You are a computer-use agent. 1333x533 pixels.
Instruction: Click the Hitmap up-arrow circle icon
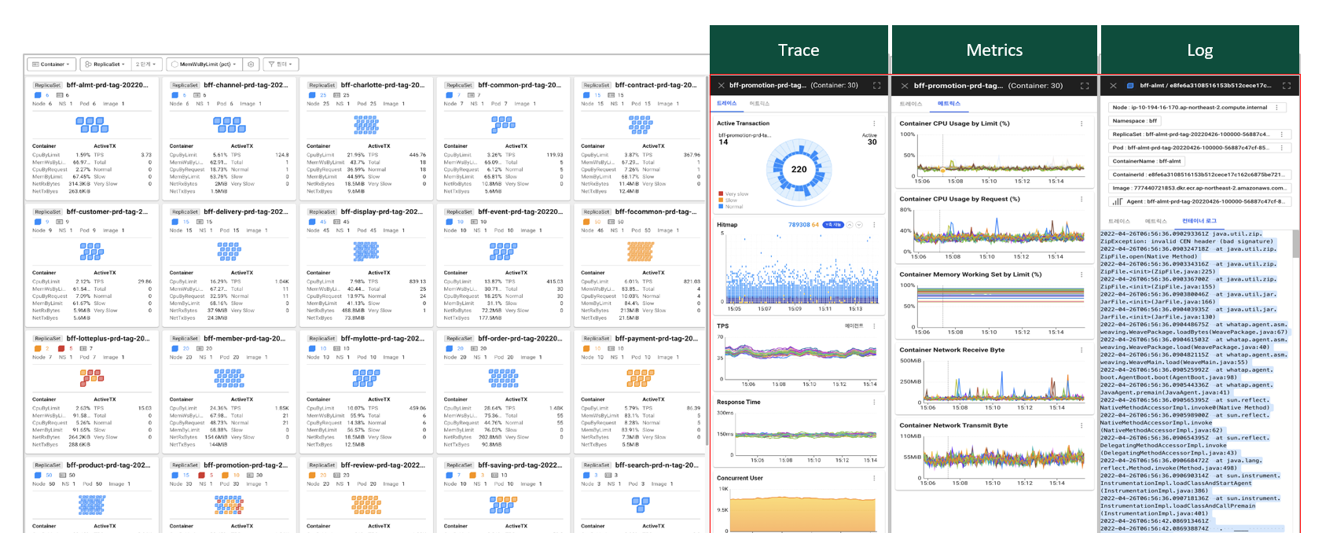[850, 225]
